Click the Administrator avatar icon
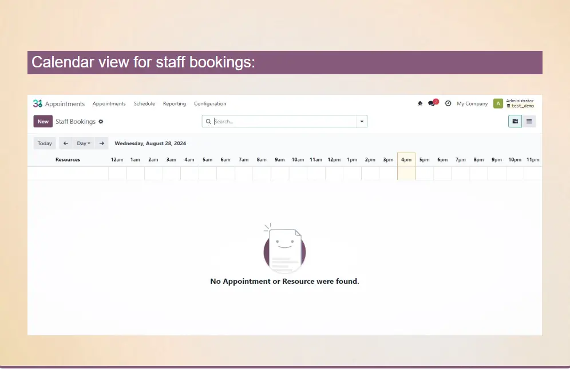This screenshot has width=570, height=369. 498,103
